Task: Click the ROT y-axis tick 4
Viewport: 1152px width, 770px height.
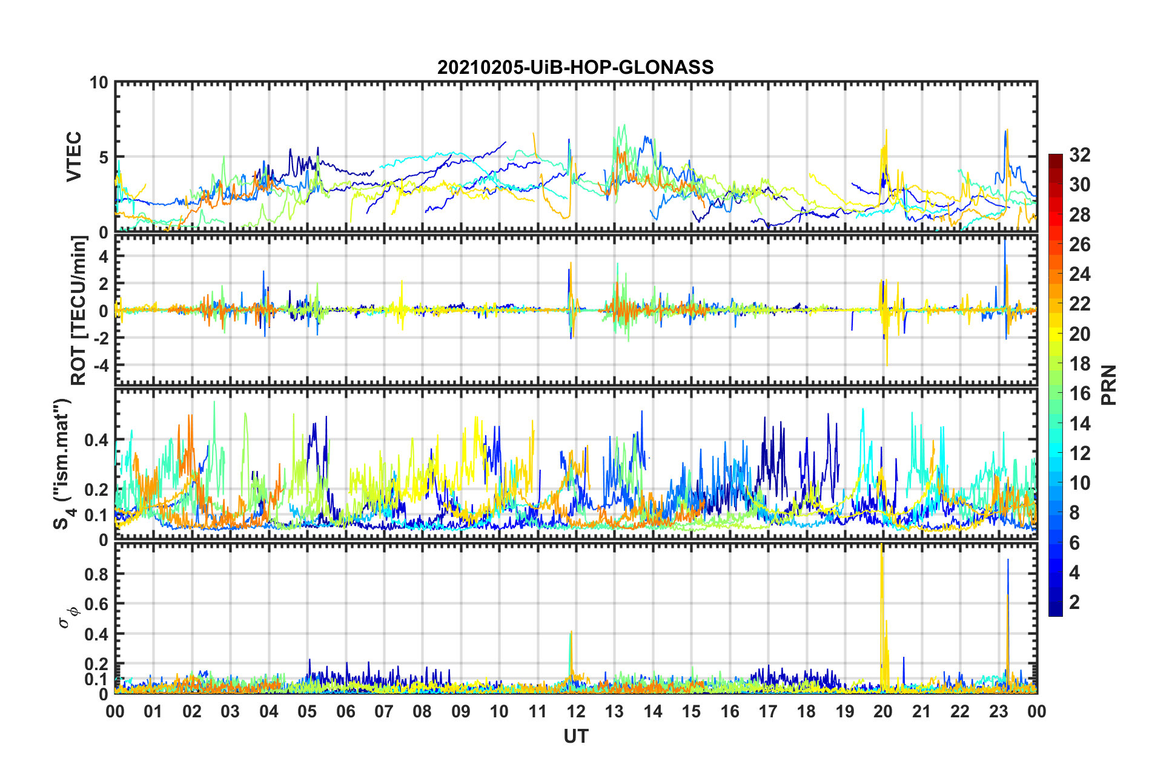Action: pos(104,256)
